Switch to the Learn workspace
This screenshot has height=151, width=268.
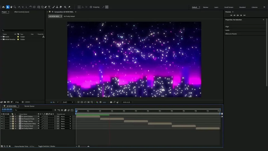pyautogui.click(x=216, y=7)
